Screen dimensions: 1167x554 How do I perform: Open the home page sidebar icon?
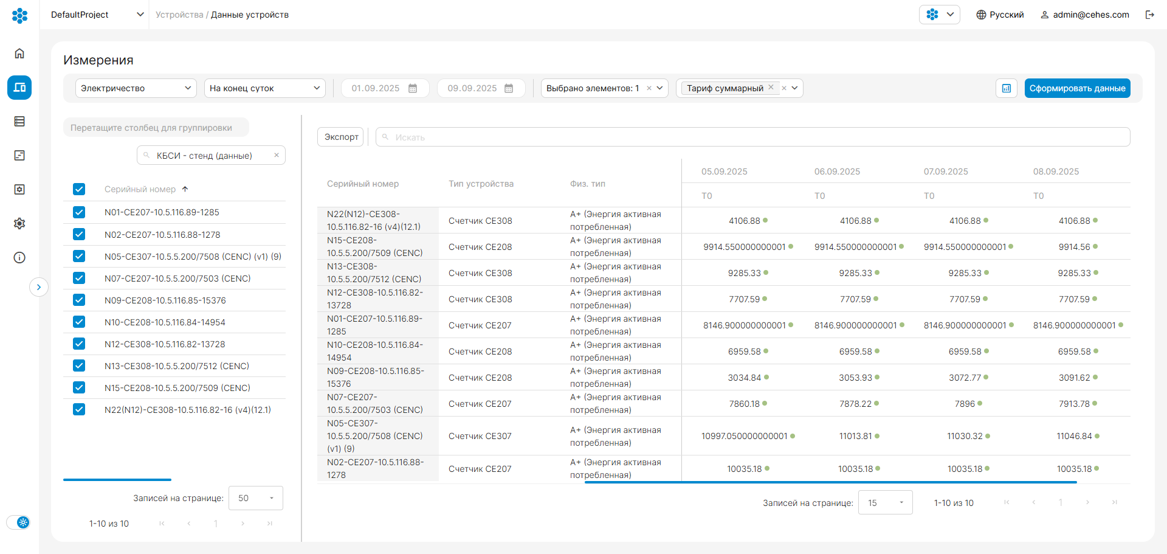pyautogui.click(x=19, y=54)
